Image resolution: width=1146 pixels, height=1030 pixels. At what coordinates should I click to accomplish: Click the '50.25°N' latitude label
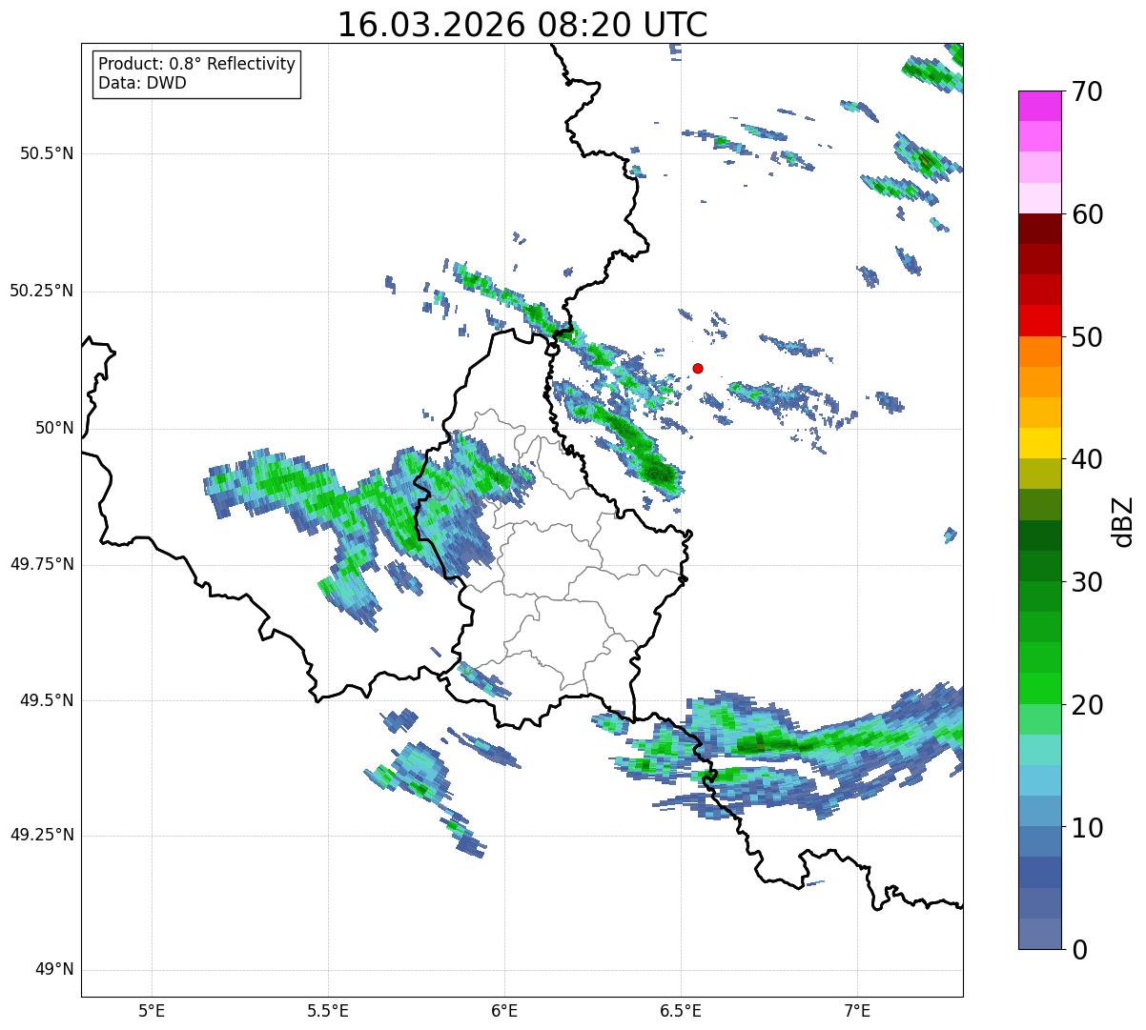click(x=41, y=291)
